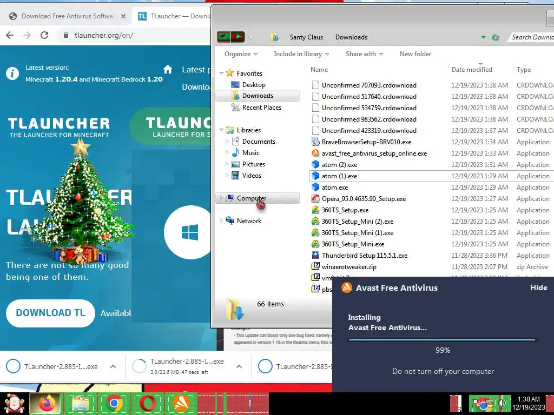Hide the Avast Free Antivirus installer popup
The width and height of the screenshot is (554, 415).
click(538, 287)
